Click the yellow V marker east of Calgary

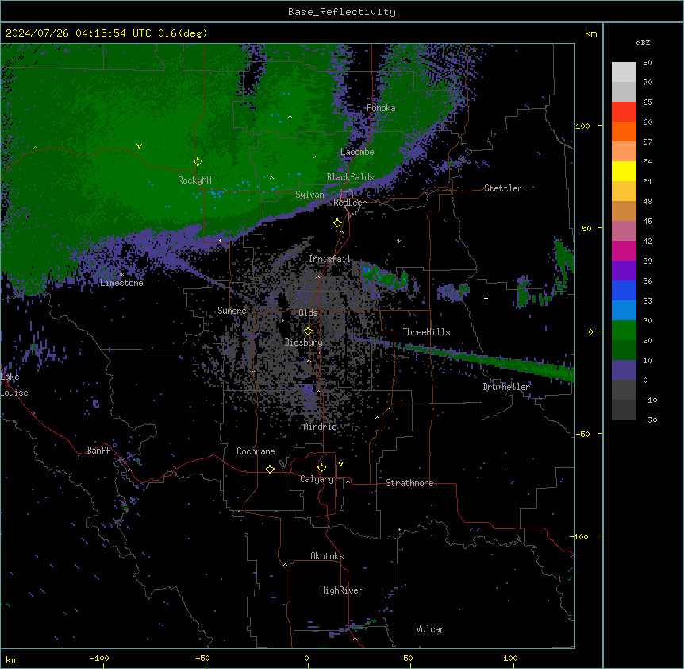coord(340,464)
